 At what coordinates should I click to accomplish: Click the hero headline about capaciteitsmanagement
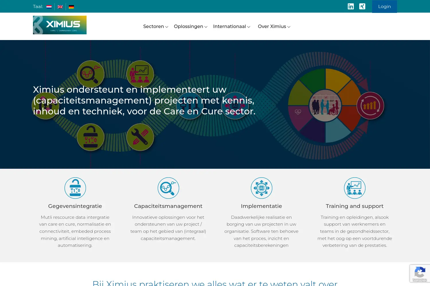point(144,100)
